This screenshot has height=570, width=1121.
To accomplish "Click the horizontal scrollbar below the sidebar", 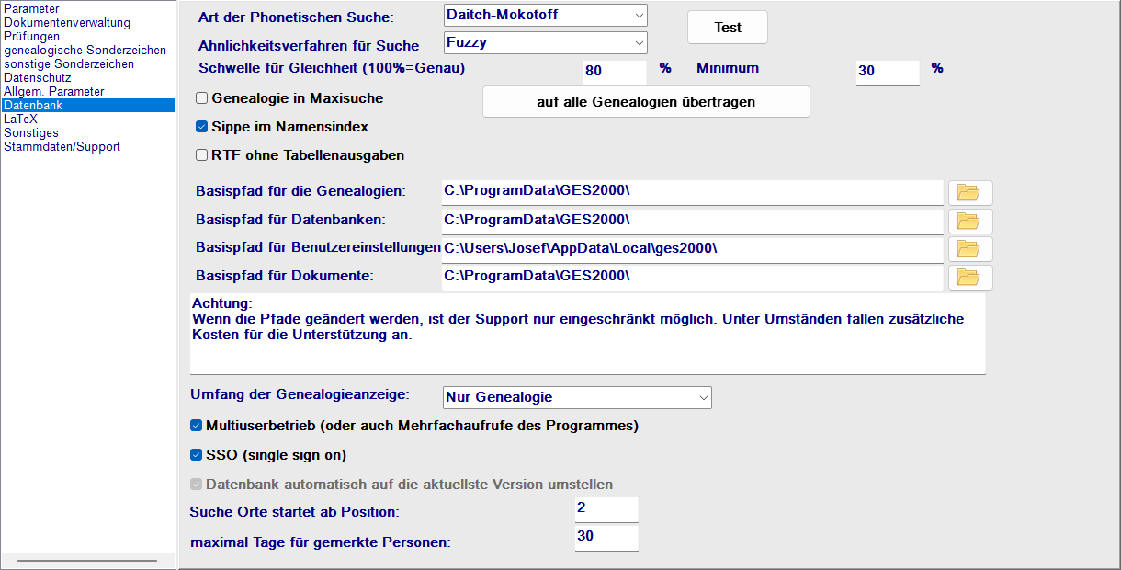I will point(87,559).
